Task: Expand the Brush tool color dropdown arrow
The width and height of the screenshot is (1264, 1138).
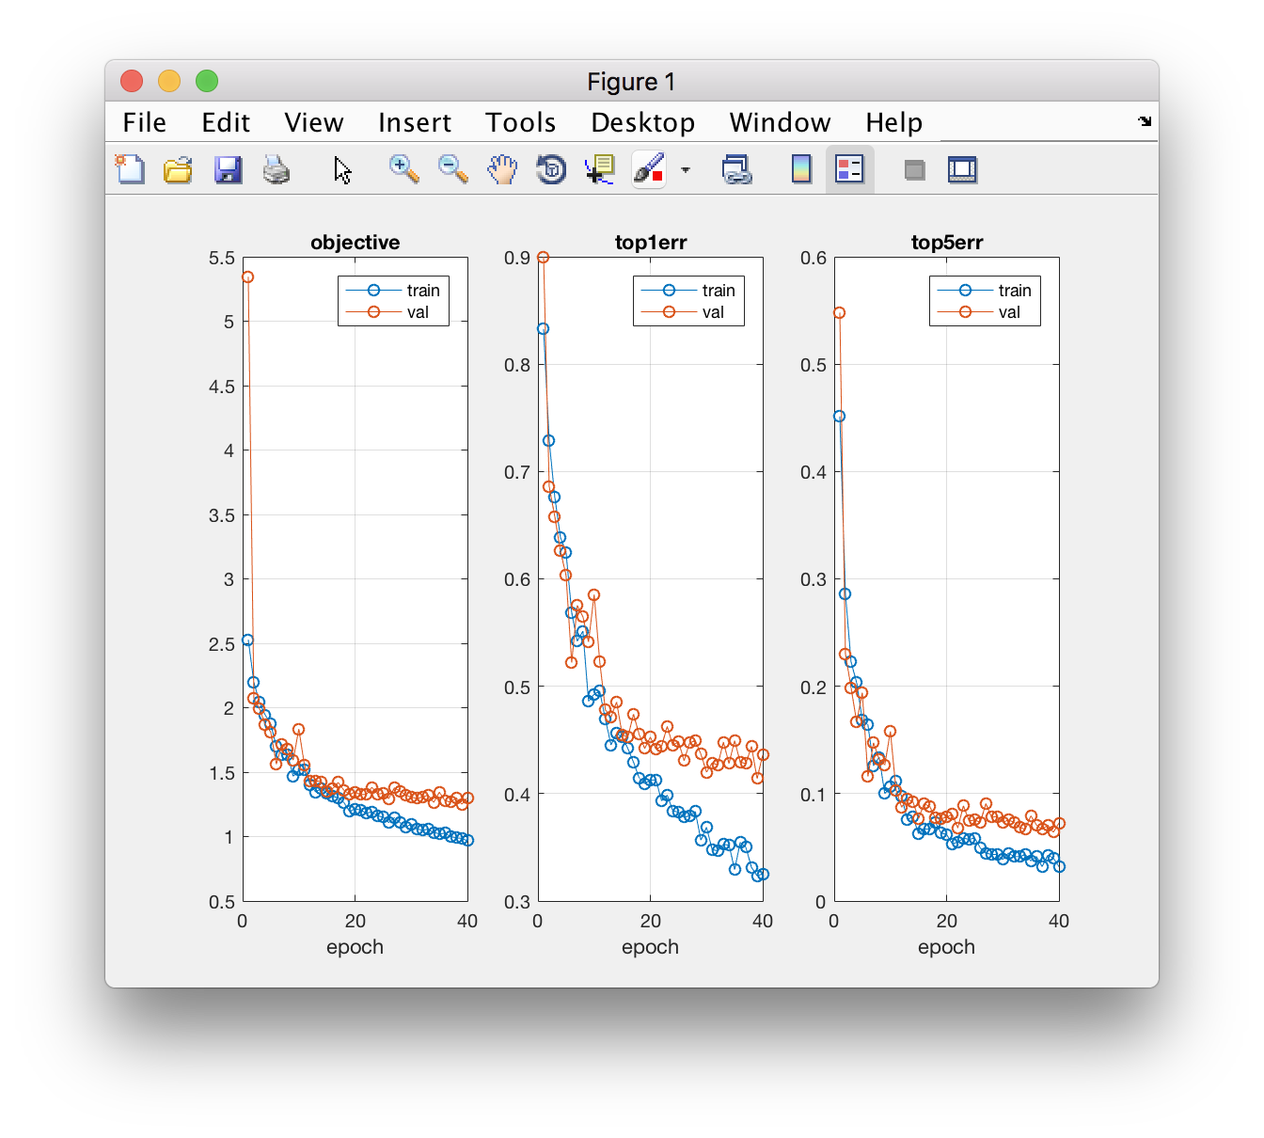Action: [x=686, y=170]
